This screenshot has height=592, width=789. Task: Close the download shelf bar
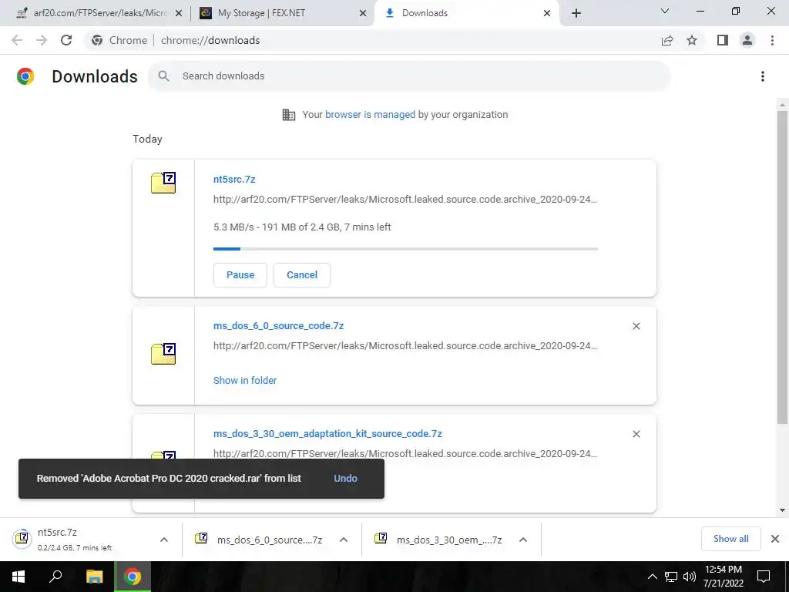point(775,539)
